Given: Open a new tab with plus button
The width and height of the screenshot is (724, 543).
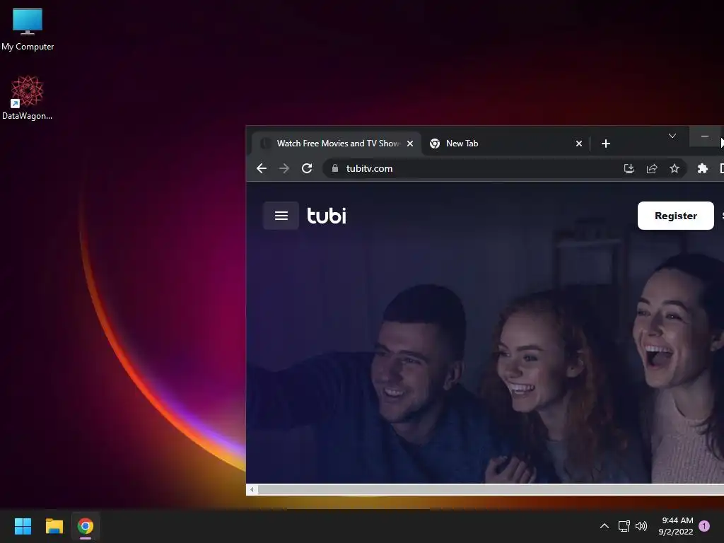Looking at the screenshot, I should coord(606,144).
